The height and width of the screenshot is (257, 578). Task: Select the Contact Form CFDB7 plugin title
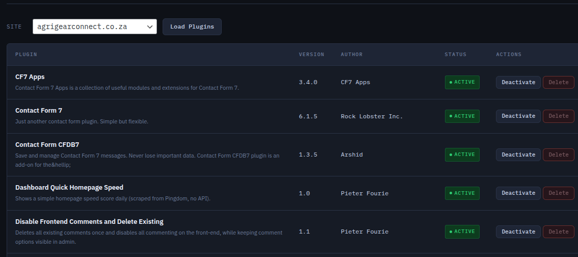pyautogui.click(x=47, y=144)
